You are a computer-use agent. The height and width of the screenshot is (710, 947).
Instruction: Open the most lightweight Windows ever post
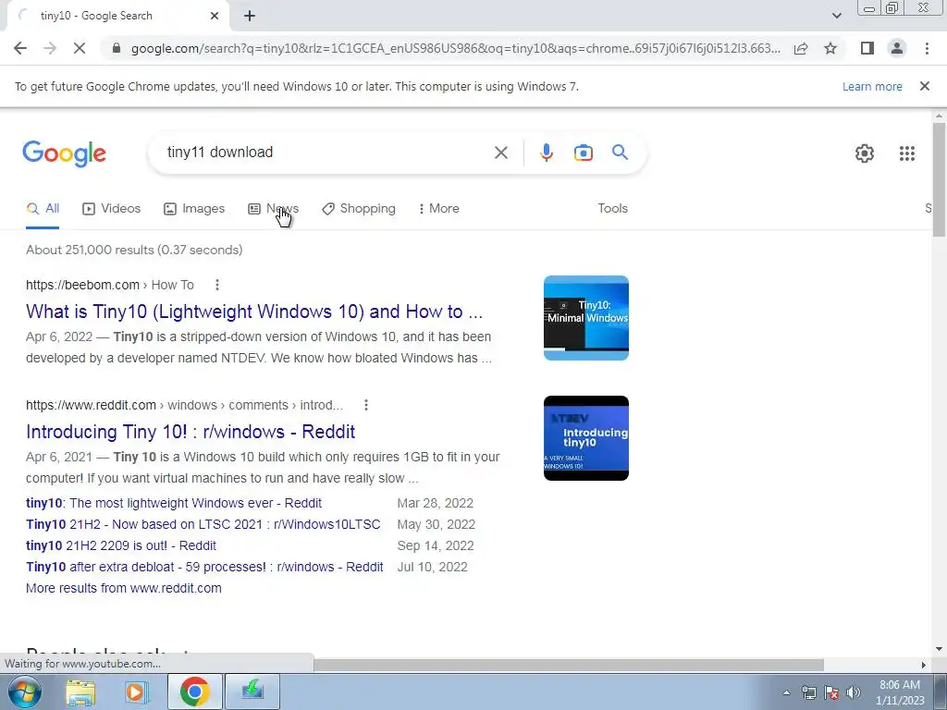(174, 503)
